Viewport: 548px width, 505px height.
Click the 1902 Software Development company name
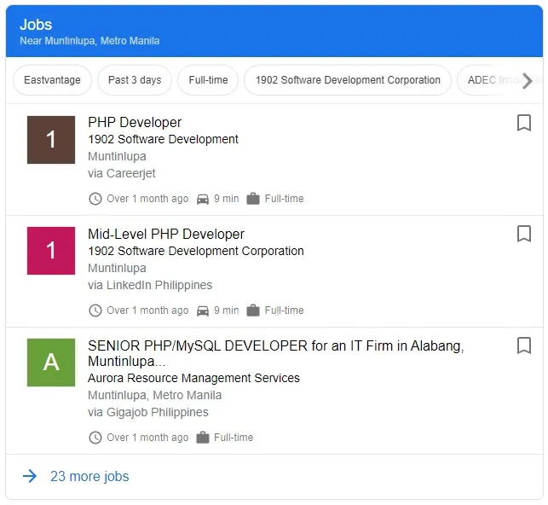click(x=163, y=139)
